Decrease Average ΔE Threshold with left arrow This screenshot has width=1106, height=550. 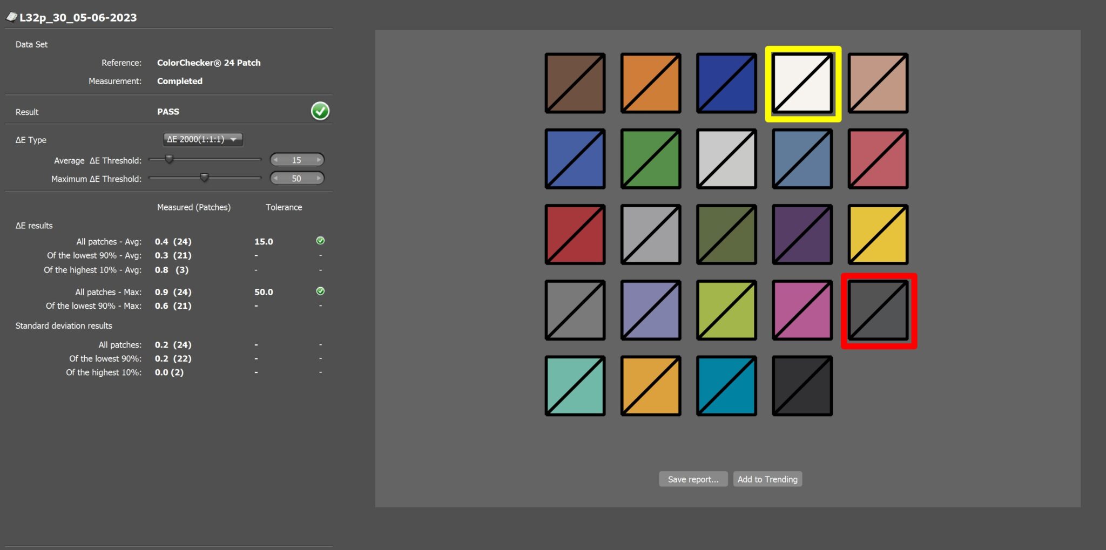276,160
